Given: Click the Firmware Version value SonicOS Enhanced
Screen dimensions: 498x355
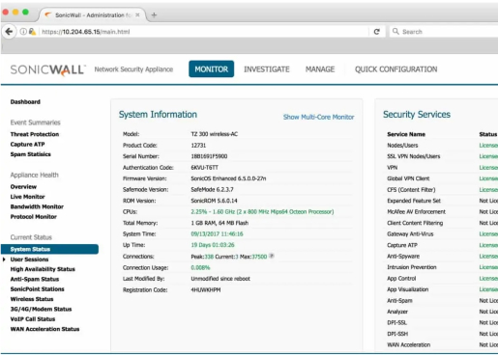Looking at the screenshot, I should pyautogui.click(x=228, y=178).
